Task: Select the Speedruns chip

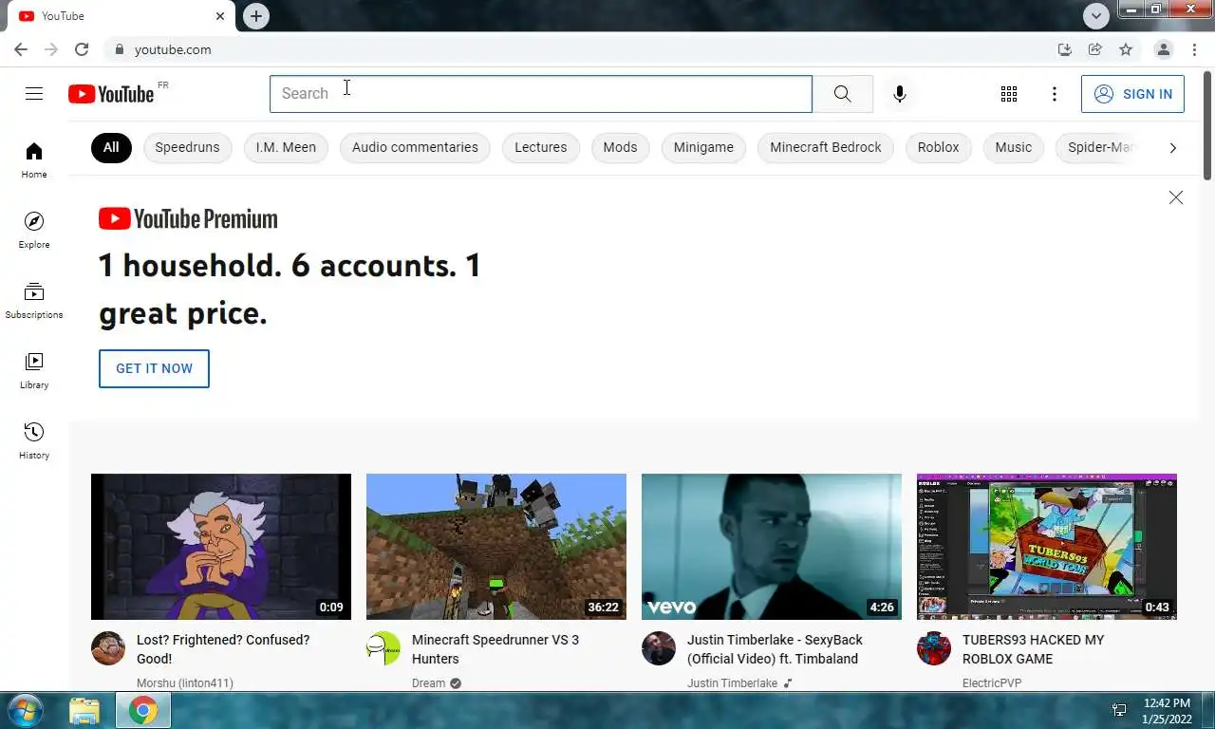Action: click(x=187, y=147)
